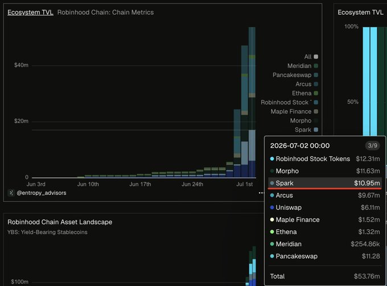The width and height of the screenshot is (387, 286).
Task: Click the 2026-07-02 00:00 tooltip date
Action: tap(300, 146)
